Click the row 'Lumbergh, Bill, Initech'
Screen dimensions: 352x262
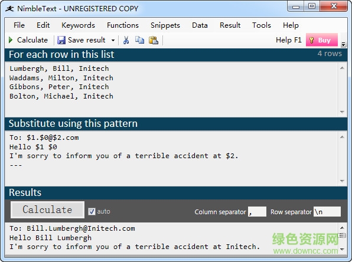[x=59, y=68]
